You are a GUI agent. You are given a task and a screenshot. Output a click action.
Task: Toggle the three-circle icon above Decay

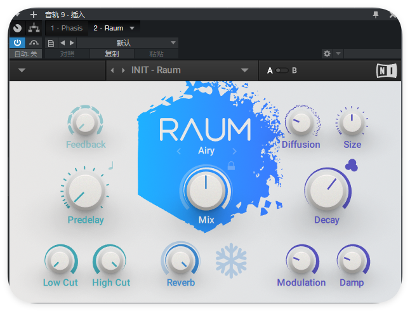(x=352, y=165)
